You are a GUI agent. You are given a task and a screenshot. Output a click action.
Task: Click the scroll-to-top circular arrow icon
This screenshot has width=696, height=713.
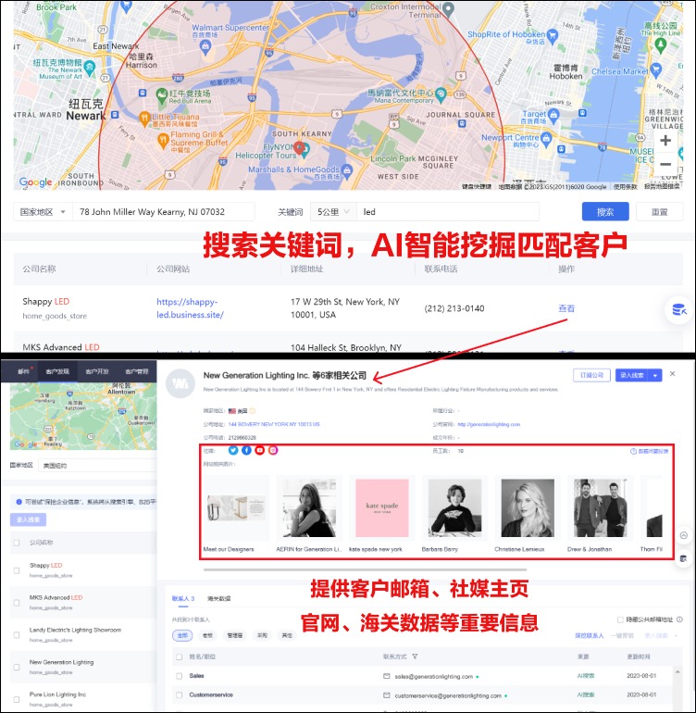pyautogui.click(x=683, y=535)
